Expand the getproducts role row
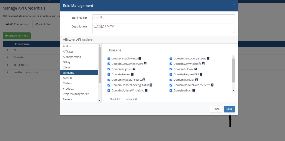This screenshot has width=285, height=141. pos(8,65)
